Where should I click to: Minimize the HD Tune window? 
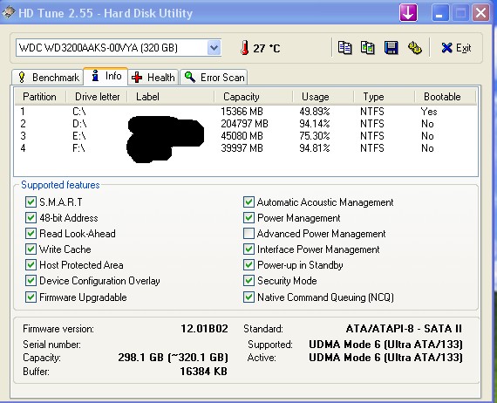[440, 13]
